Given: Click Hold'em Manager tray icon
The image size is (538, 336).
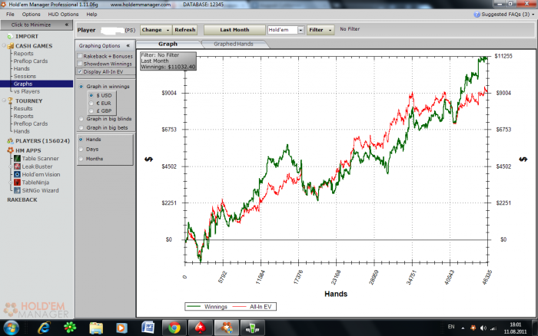Looking at the screenshot, I should tap(473, 328).
